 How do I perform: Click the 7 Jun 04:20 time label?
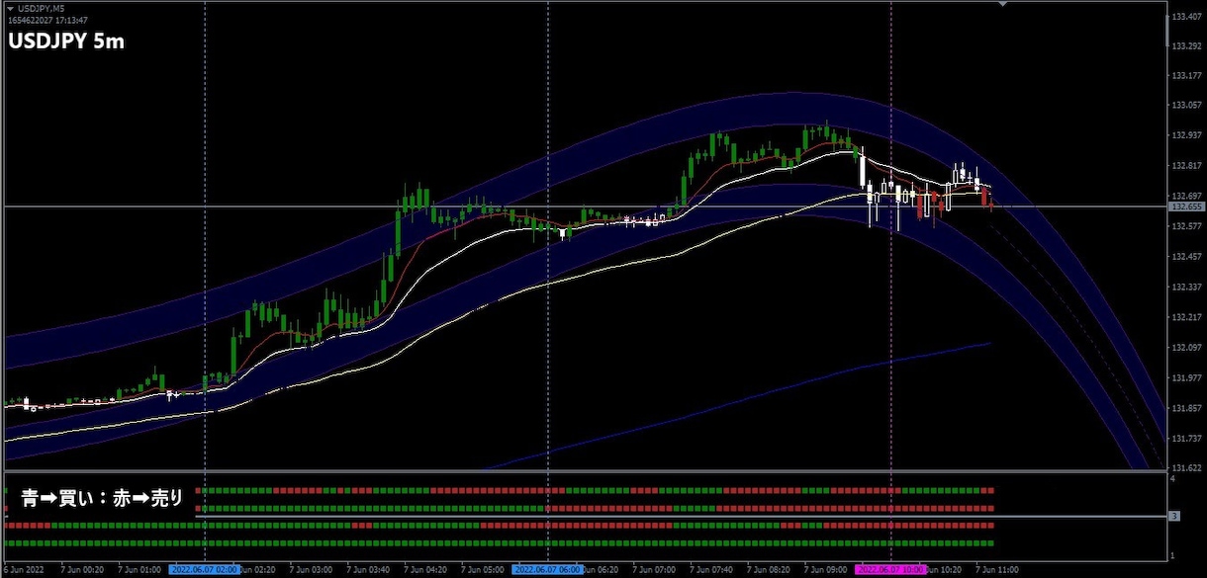pyautogui.click(x=425, y=570)
